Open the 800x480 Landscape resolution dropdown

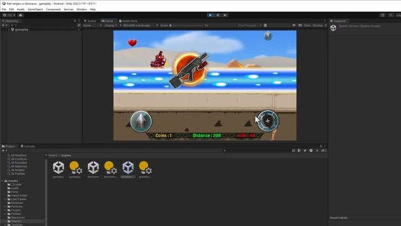click(x=140, y=25)
